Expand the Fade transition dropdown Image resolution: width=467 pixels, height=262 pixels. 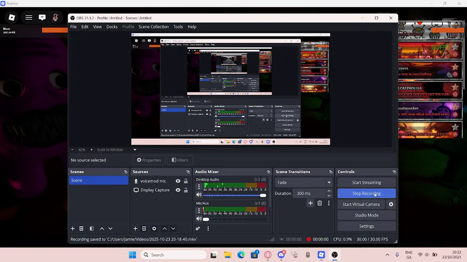(x=329, y=182)
